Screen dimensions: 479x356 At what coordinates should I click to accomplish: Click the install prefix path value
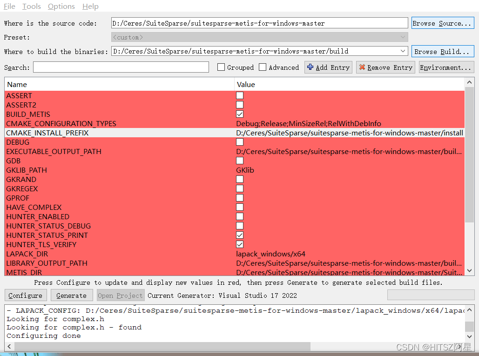click(350, 133)
